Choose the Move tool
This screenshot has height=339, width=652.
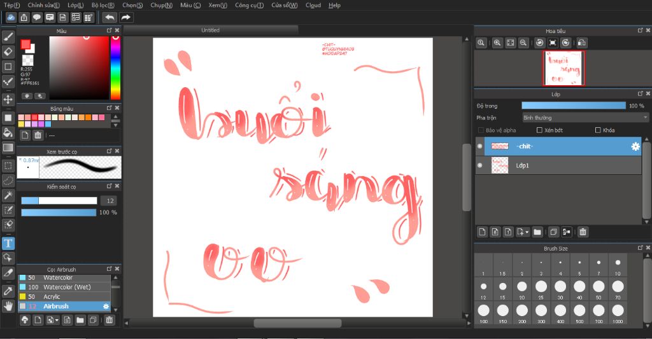(8, 99)
